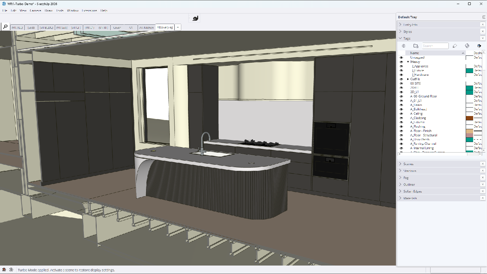Viewport: 487px width, 274px height.
Task: Collapse the Tags panel
Action: tap(400, 38)
